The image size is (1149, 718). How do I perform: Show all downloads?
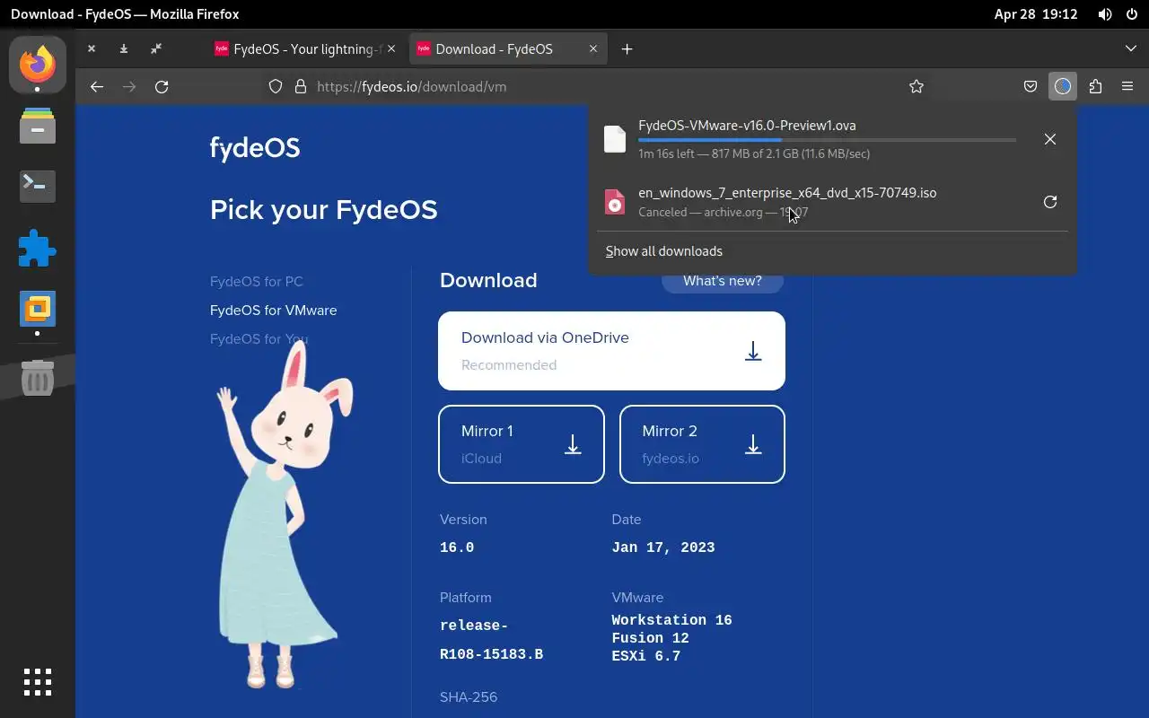pyautogui.click(x=664, y=251)
